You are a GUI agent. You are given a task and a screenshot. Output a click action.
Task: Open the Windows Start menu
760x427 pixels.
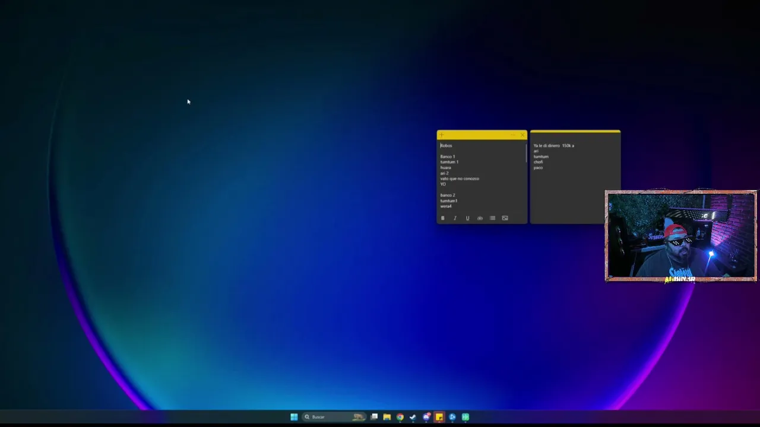click(x=294, y=417)
